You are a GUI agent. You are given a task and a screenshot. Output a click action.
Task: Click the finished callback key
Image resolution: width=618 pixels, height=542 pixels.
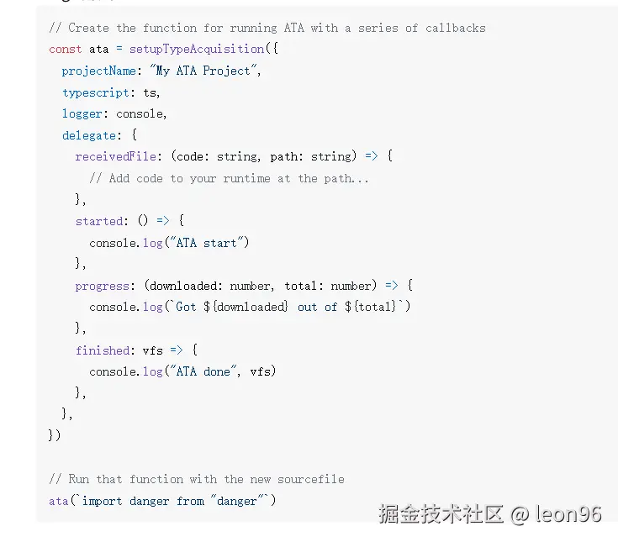[x=103, y=350]
